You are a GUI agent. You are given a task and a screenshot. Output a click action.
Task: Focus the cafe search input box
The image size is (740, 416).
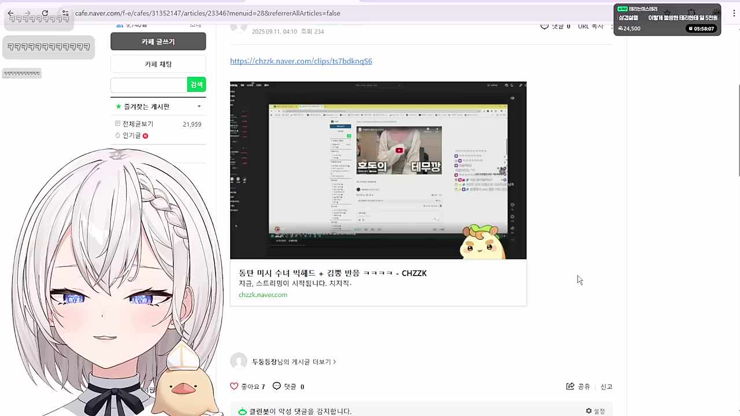click(149, 85)
